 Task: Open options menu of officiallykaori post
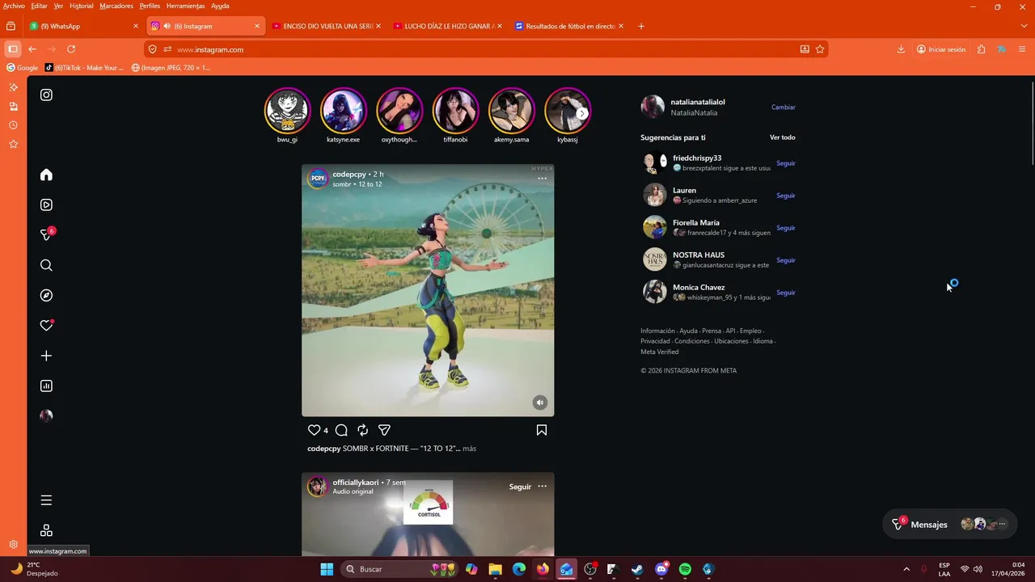pos(542,487)
